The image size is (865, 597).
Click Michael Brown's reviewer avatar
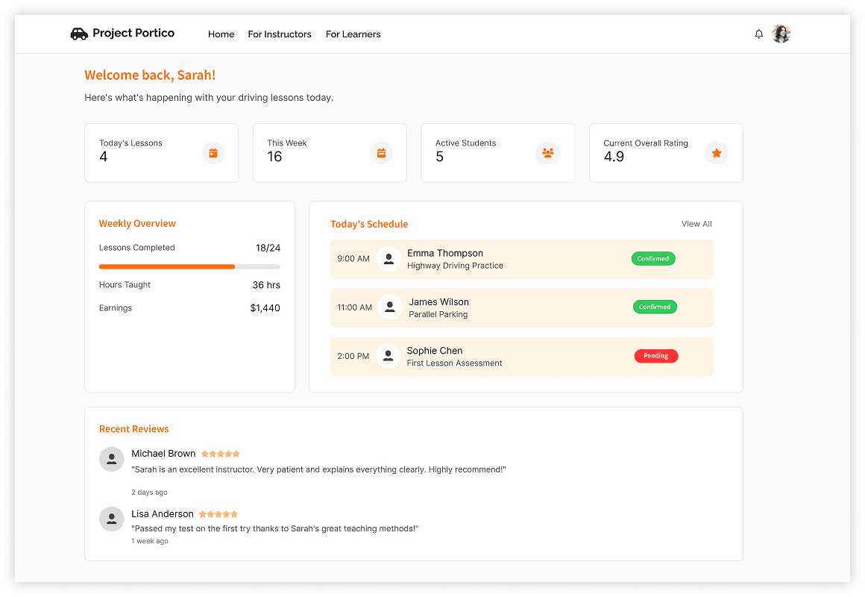tap(112, 459)
